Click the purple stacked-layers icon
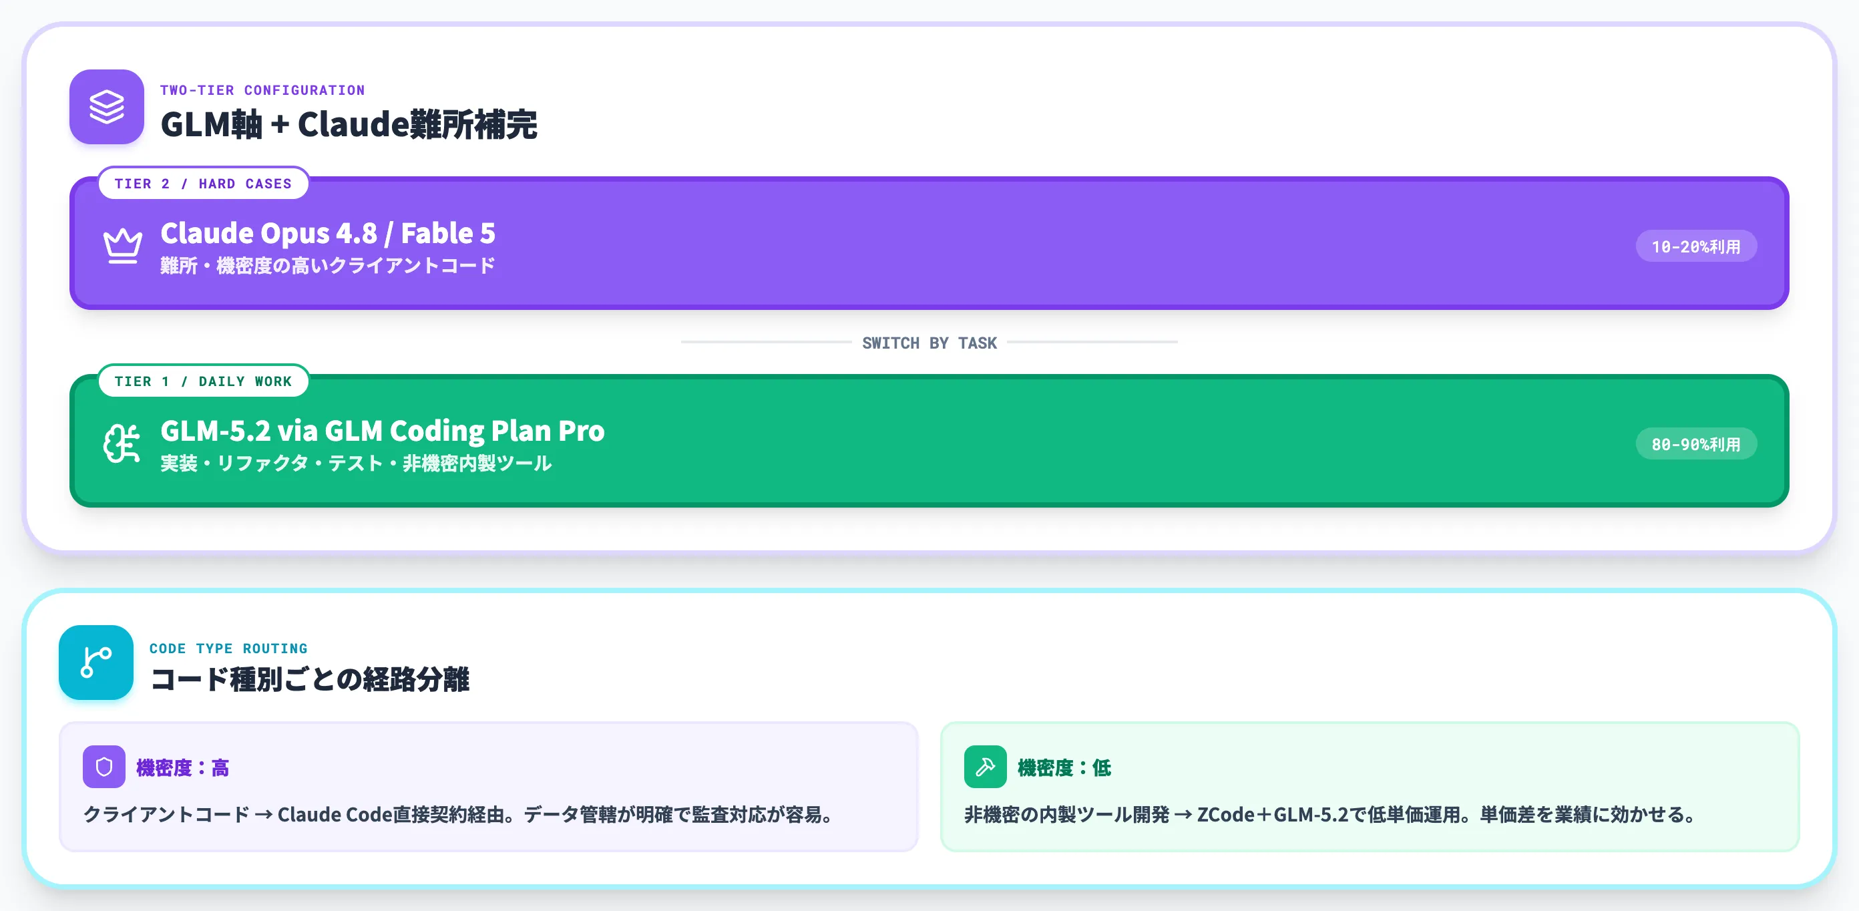The width and height of the screenshot is (1859, 911). [x=107, y=107]
